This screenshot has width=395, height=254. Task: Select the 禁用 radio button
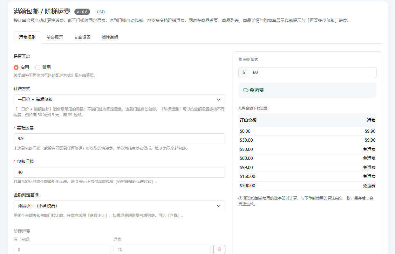click(38, 67)
